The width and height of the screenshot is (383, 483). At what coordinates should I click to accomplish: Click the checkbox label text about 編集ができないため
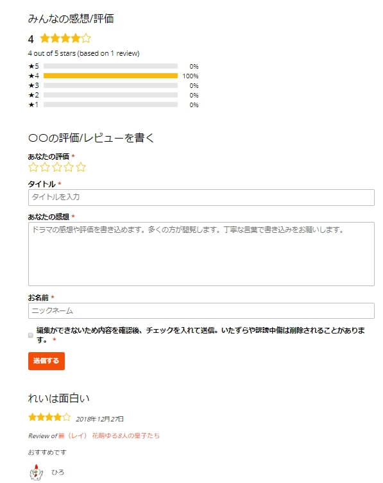201,335
